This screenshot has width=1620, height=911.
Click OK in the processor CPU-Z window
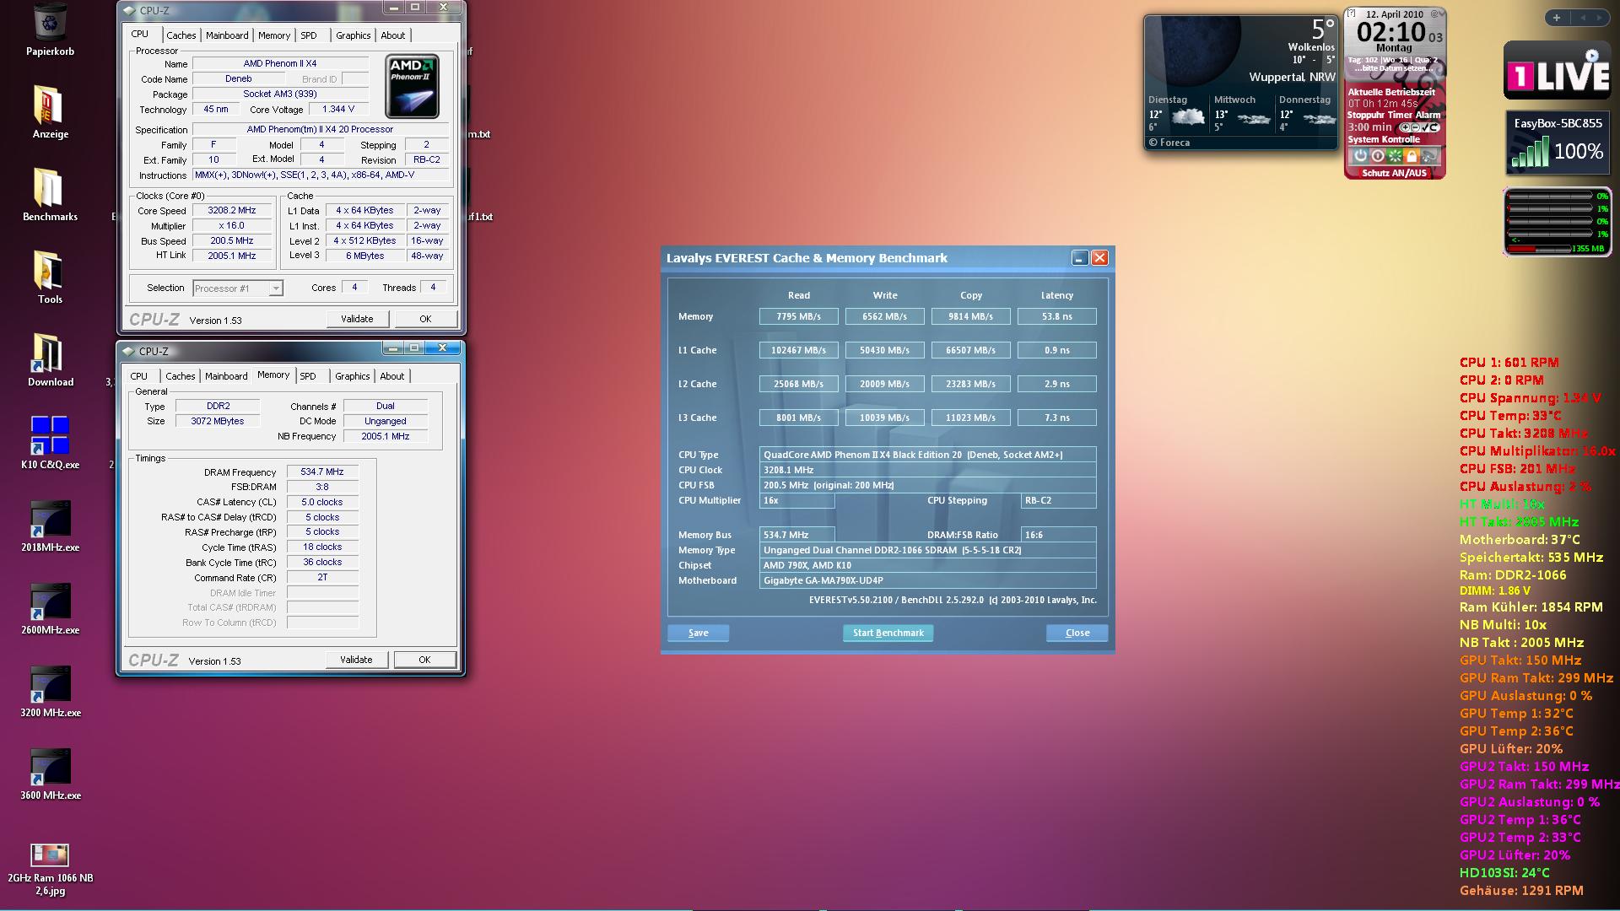[x=425, y=319]
